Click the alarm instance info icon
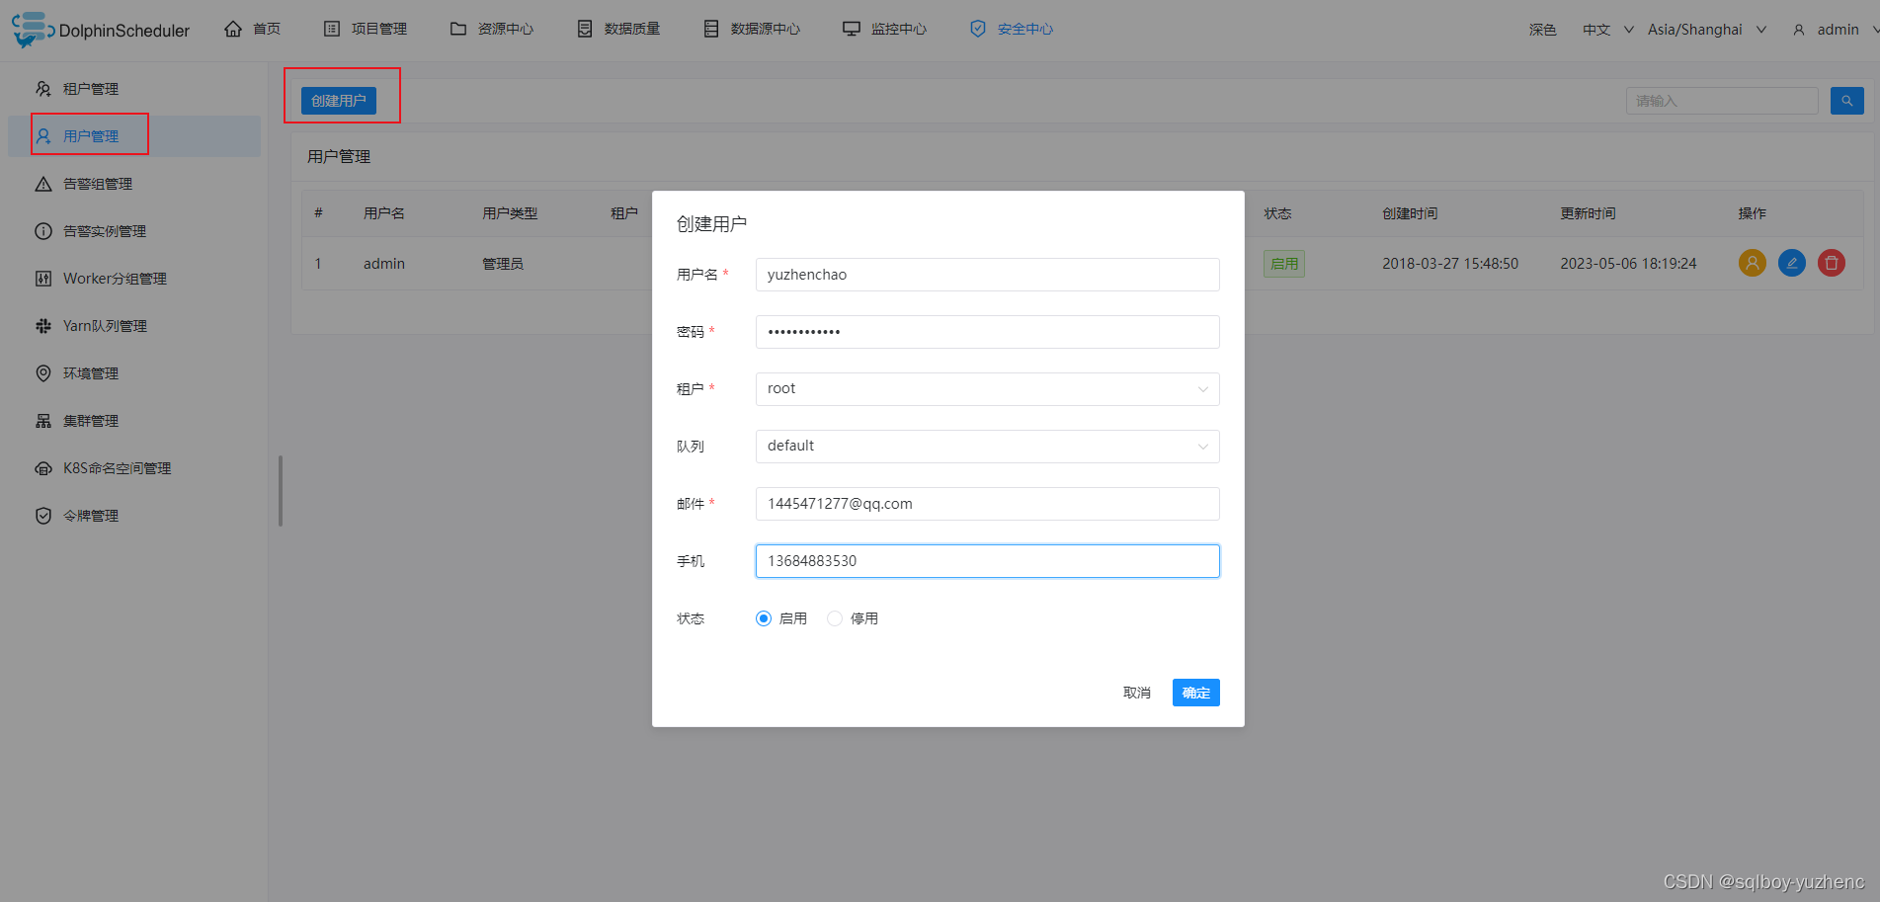 pyautogui.click(x=43, y=231)
